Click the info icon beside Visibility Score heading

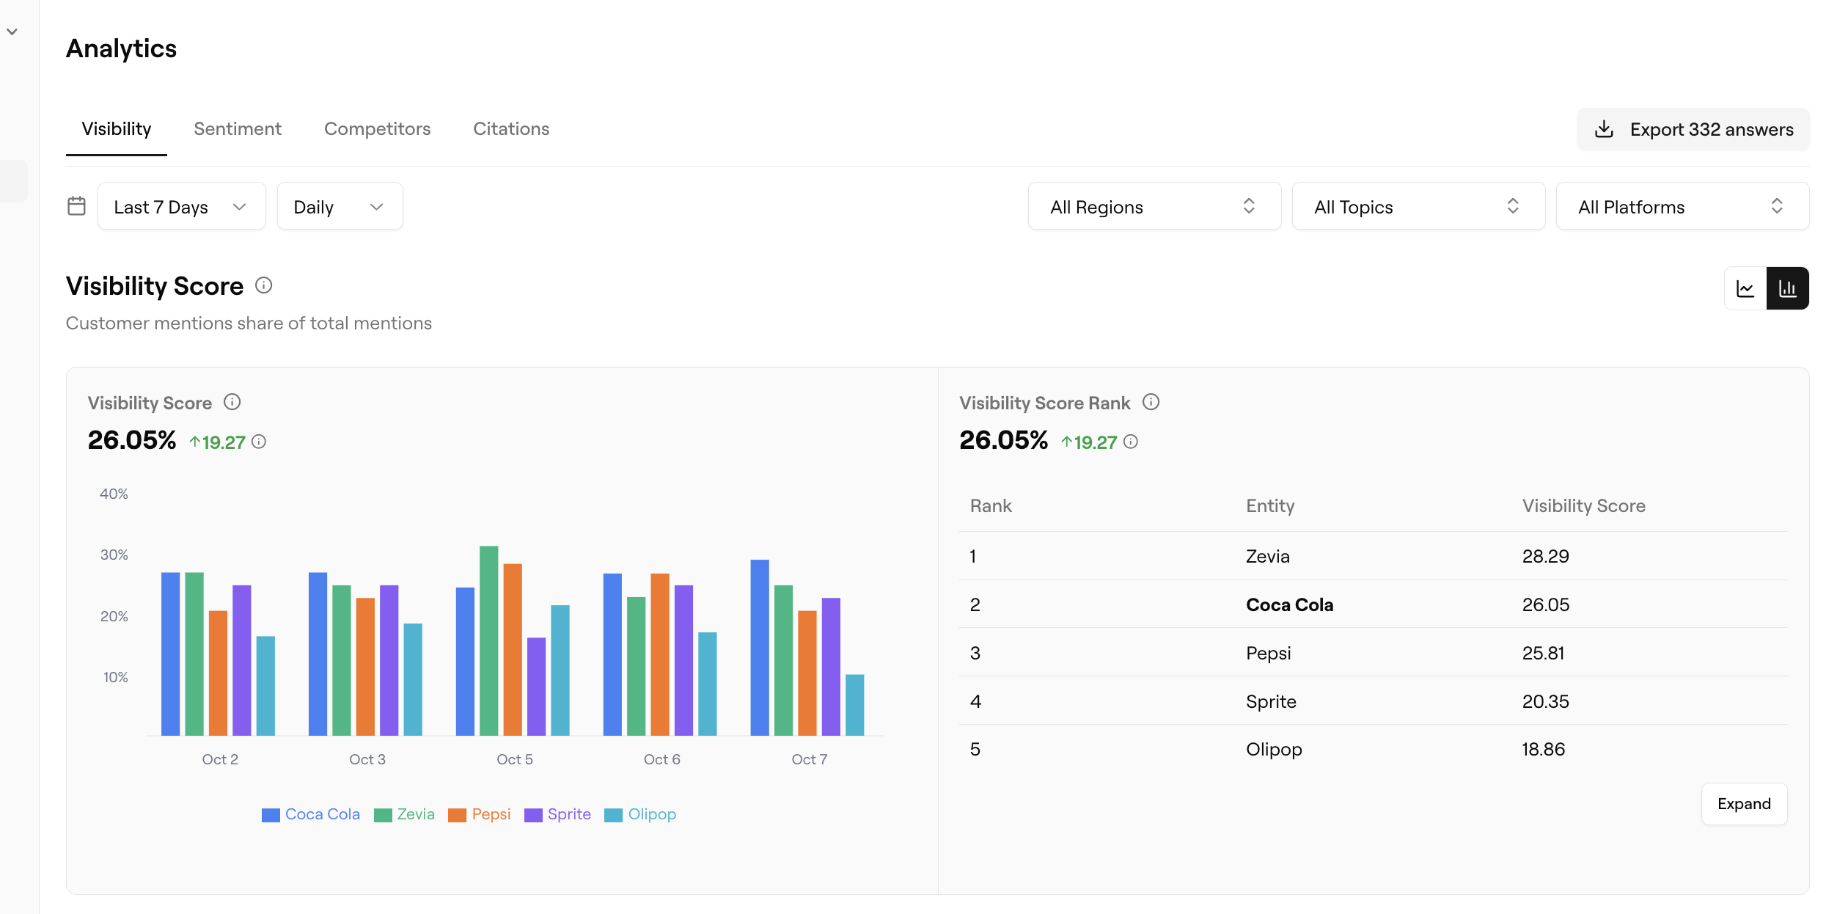[264, 285]
